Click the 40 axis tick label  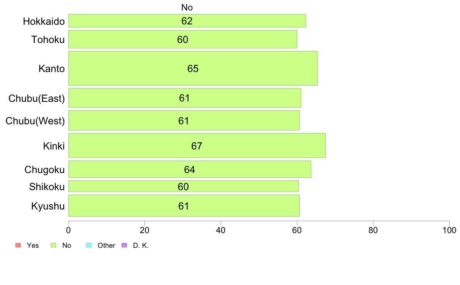[x=221, y=230]
